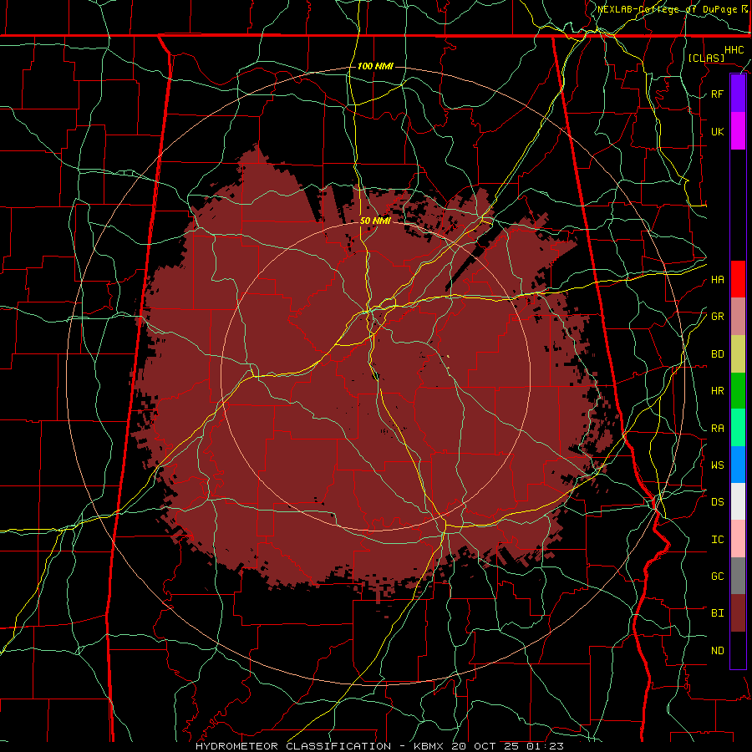Select the BD yellow legend swatch
Image resolution: width=752 pixels, height=752 pixels.
click(x=738, y=354)
